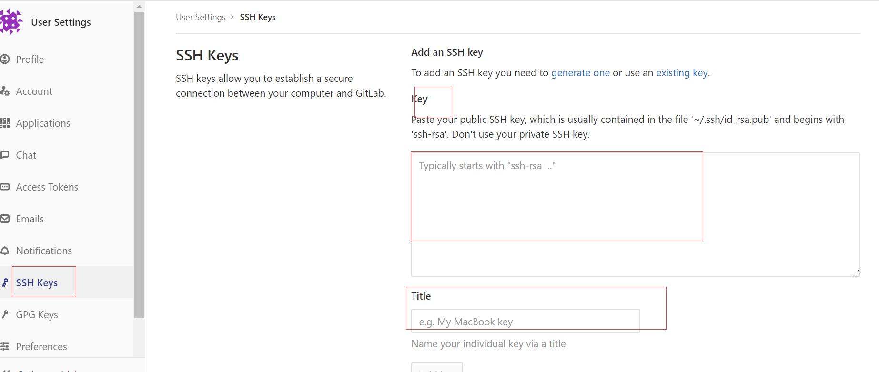Click the sidebar scroll up arrow
The height and width of the screenshot is (372, 879).
pyautogui.click(x=139, y=6)
